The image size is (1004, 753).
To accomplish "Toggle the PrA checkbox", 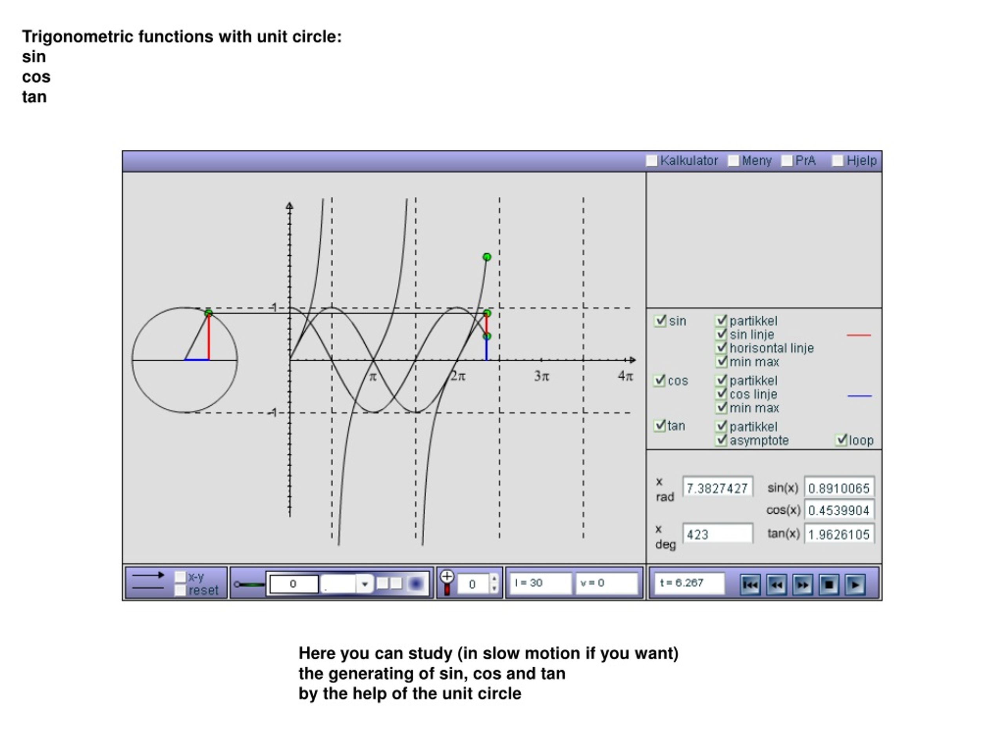I will (787, 161).
